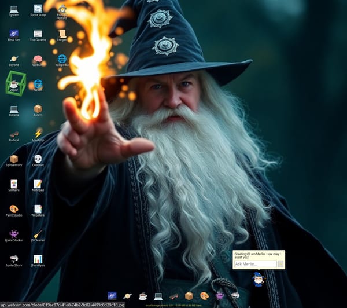Open the Spinventory box desktop icon

pos(14,161)
